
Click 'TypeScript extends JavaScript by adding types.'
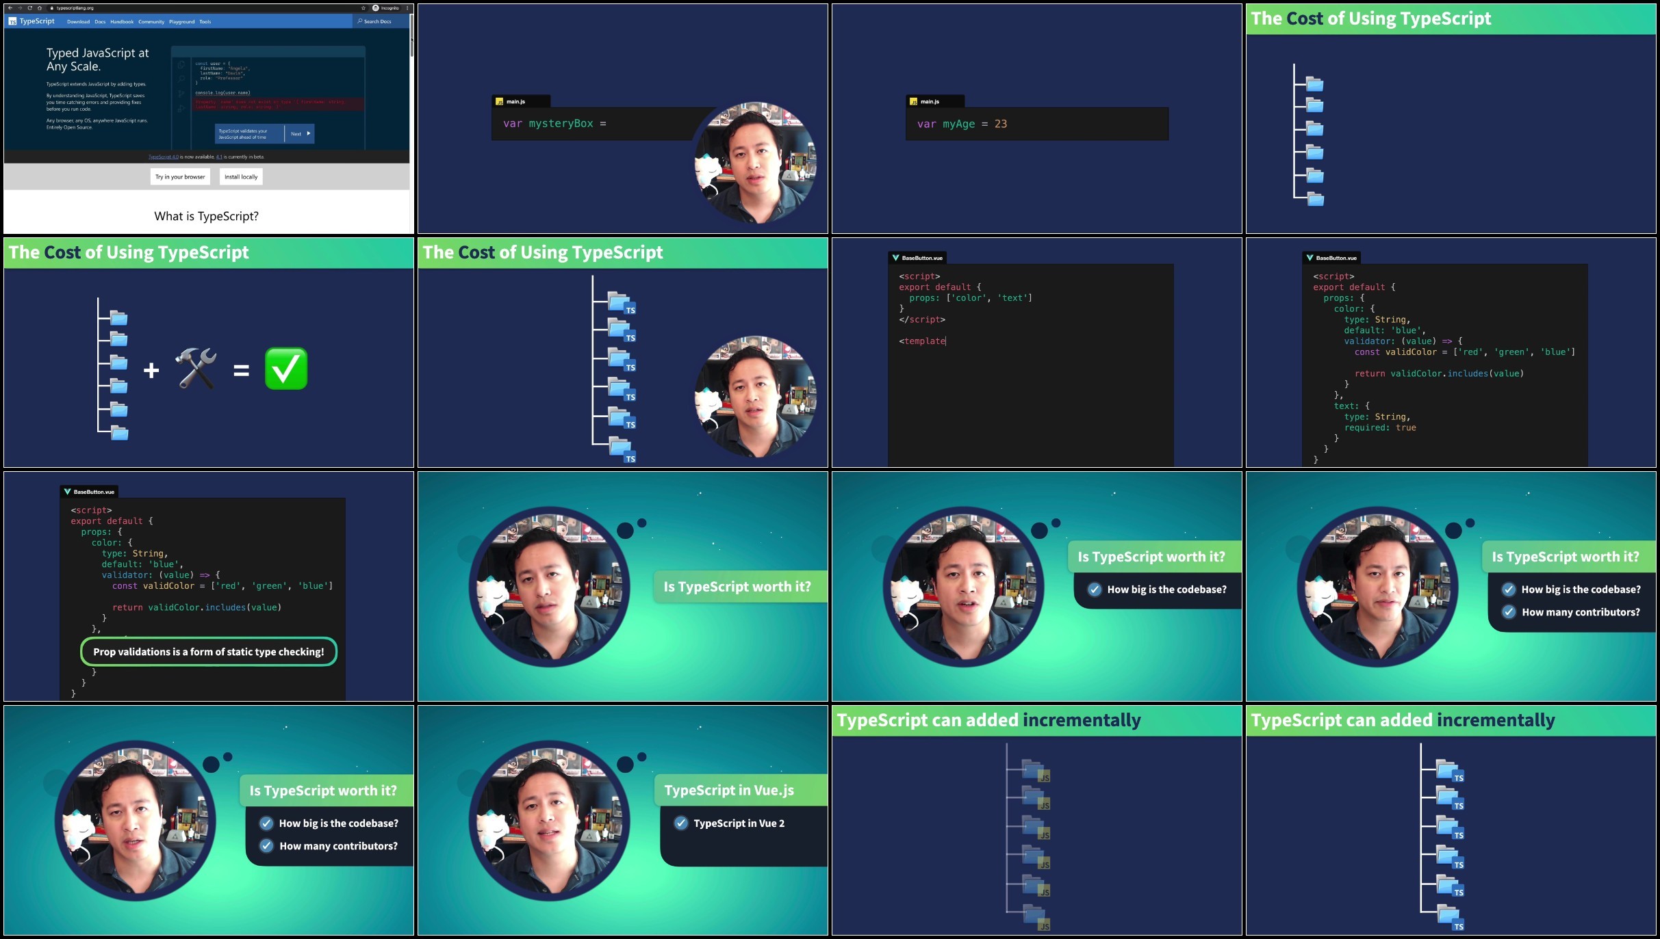pyautogui.click(x=97, y=84)
